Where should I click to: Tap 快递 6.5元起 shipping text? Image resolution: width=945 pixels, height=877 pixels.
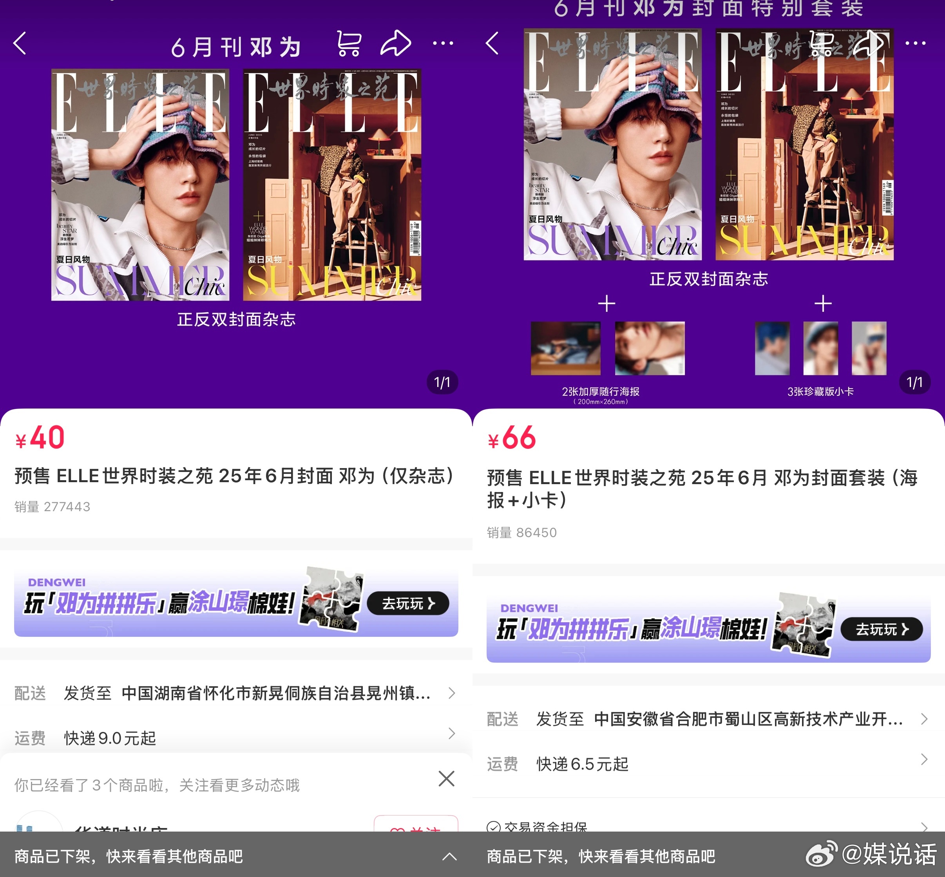click(582, 764)
